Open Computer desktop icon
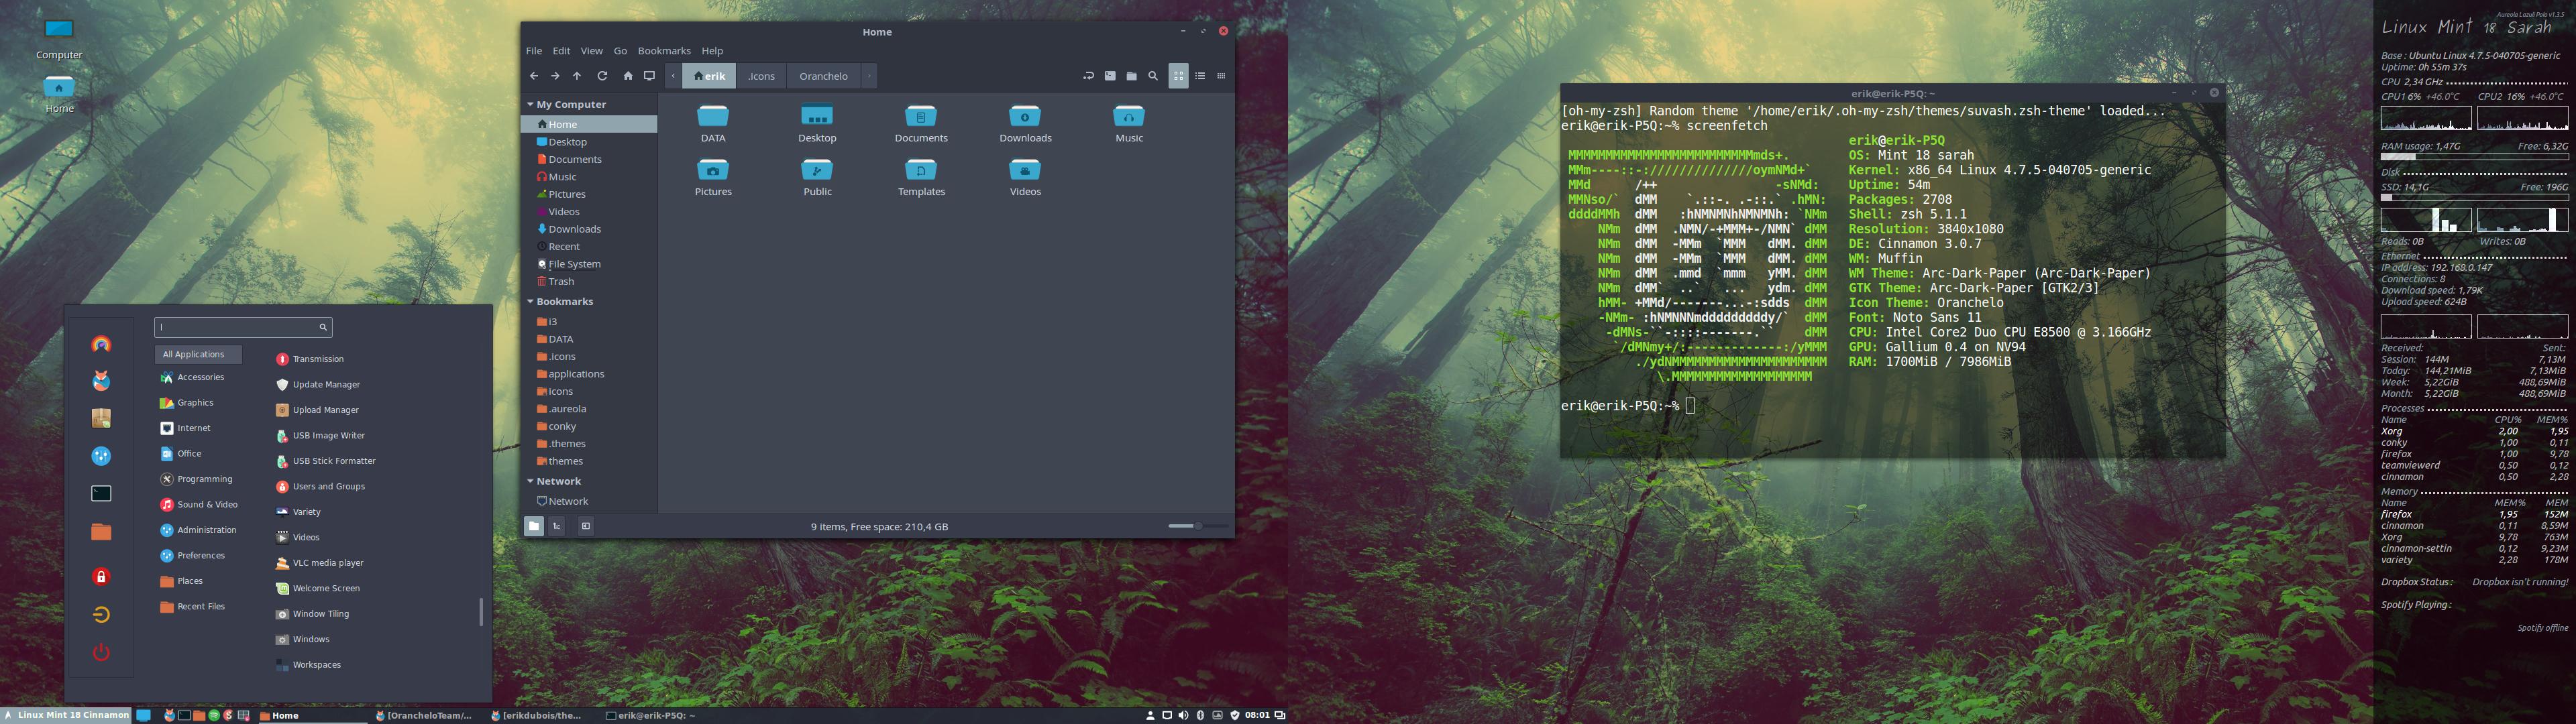2576x724 pixels. [59, 39]
